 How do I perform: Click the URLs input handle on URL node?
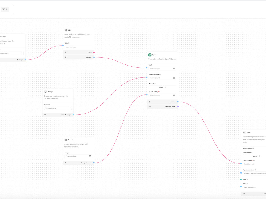tap(63, 46)
